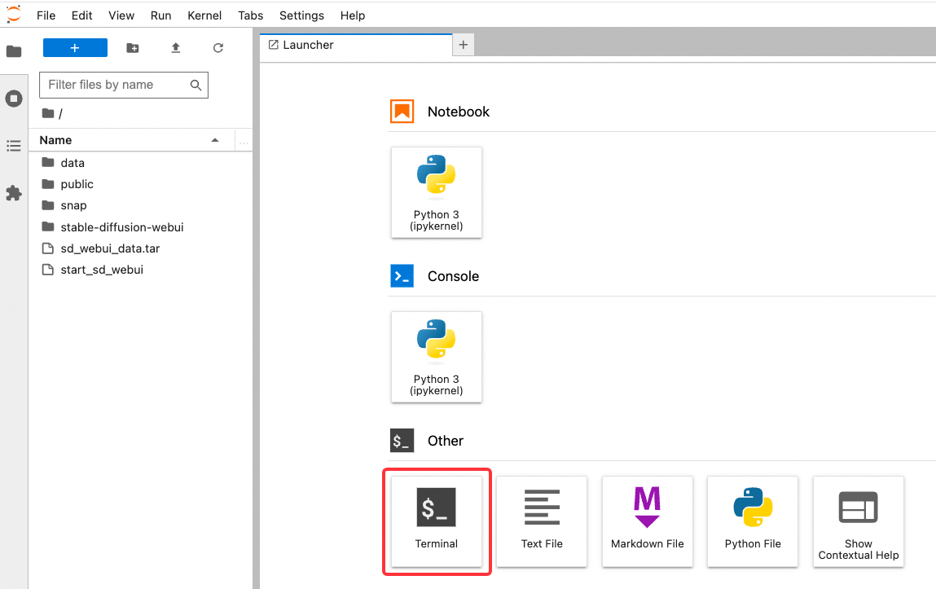Viewport: 936px width, 589px height.
Task: Select the stable-diffusion-webui folder
Action: [140, 227]
